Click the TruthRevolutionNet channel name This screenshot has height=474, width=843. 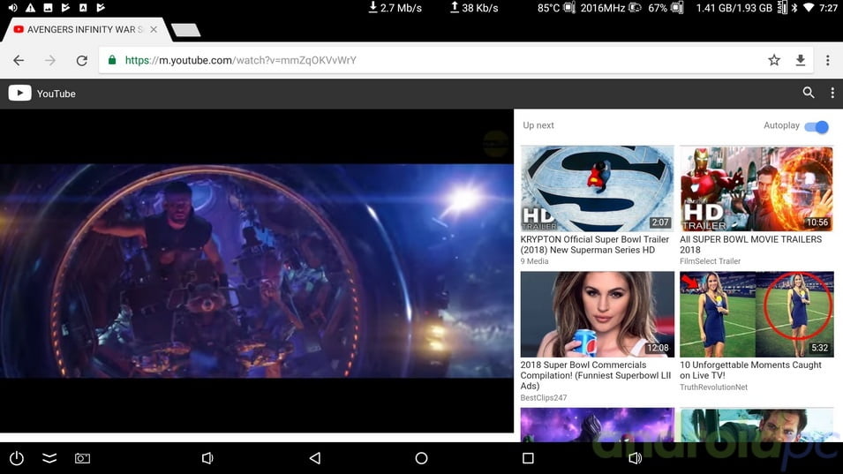(x=713, y=387)
